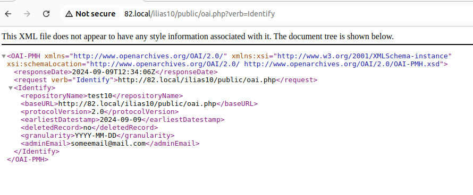
Task: Focus the address bar URL text
Action: (x=199, y=14)
